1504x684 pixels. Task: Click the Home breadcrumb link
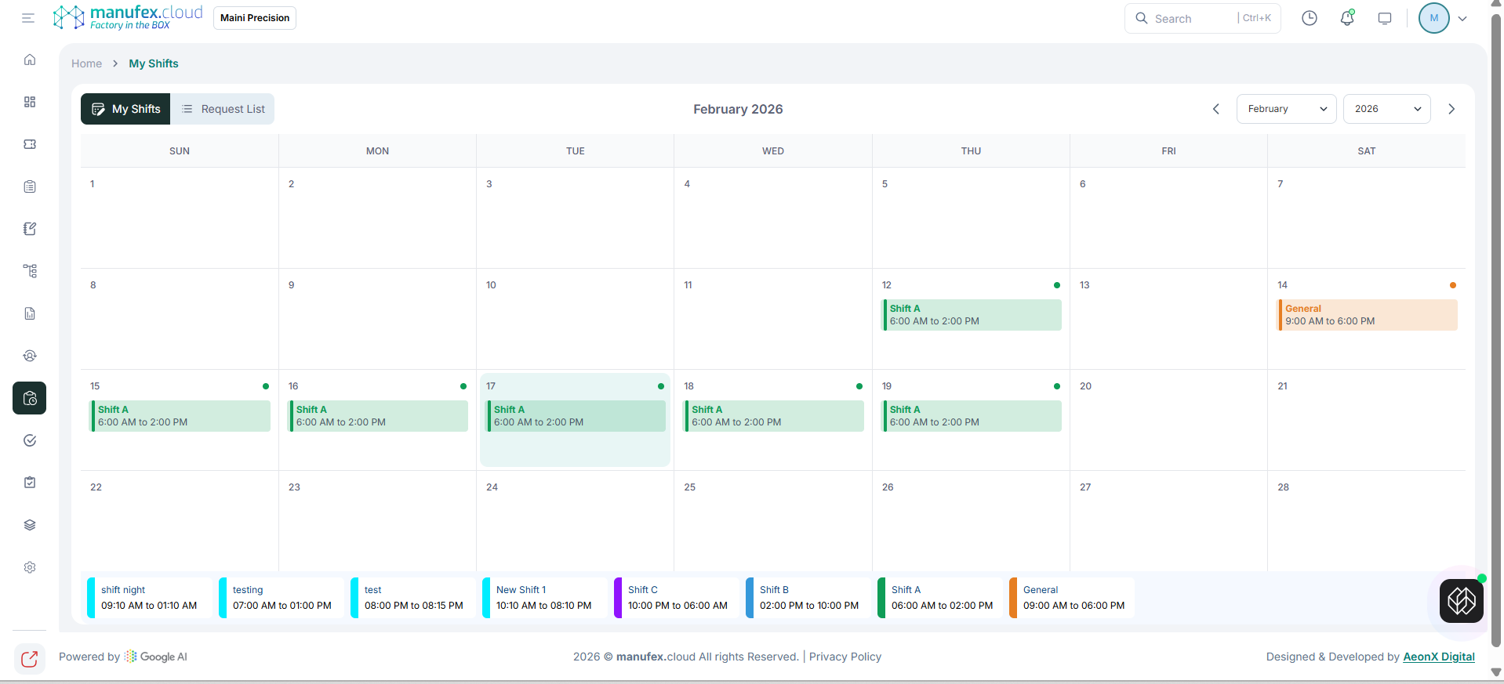(x=86, y=63)
